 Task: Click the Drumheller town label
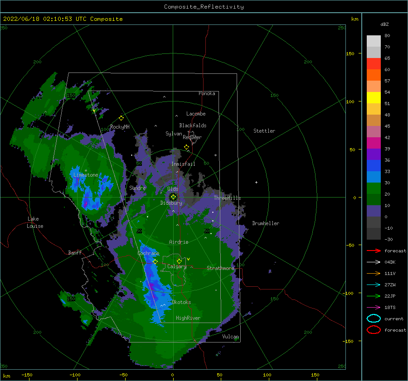tap(265, 223)
